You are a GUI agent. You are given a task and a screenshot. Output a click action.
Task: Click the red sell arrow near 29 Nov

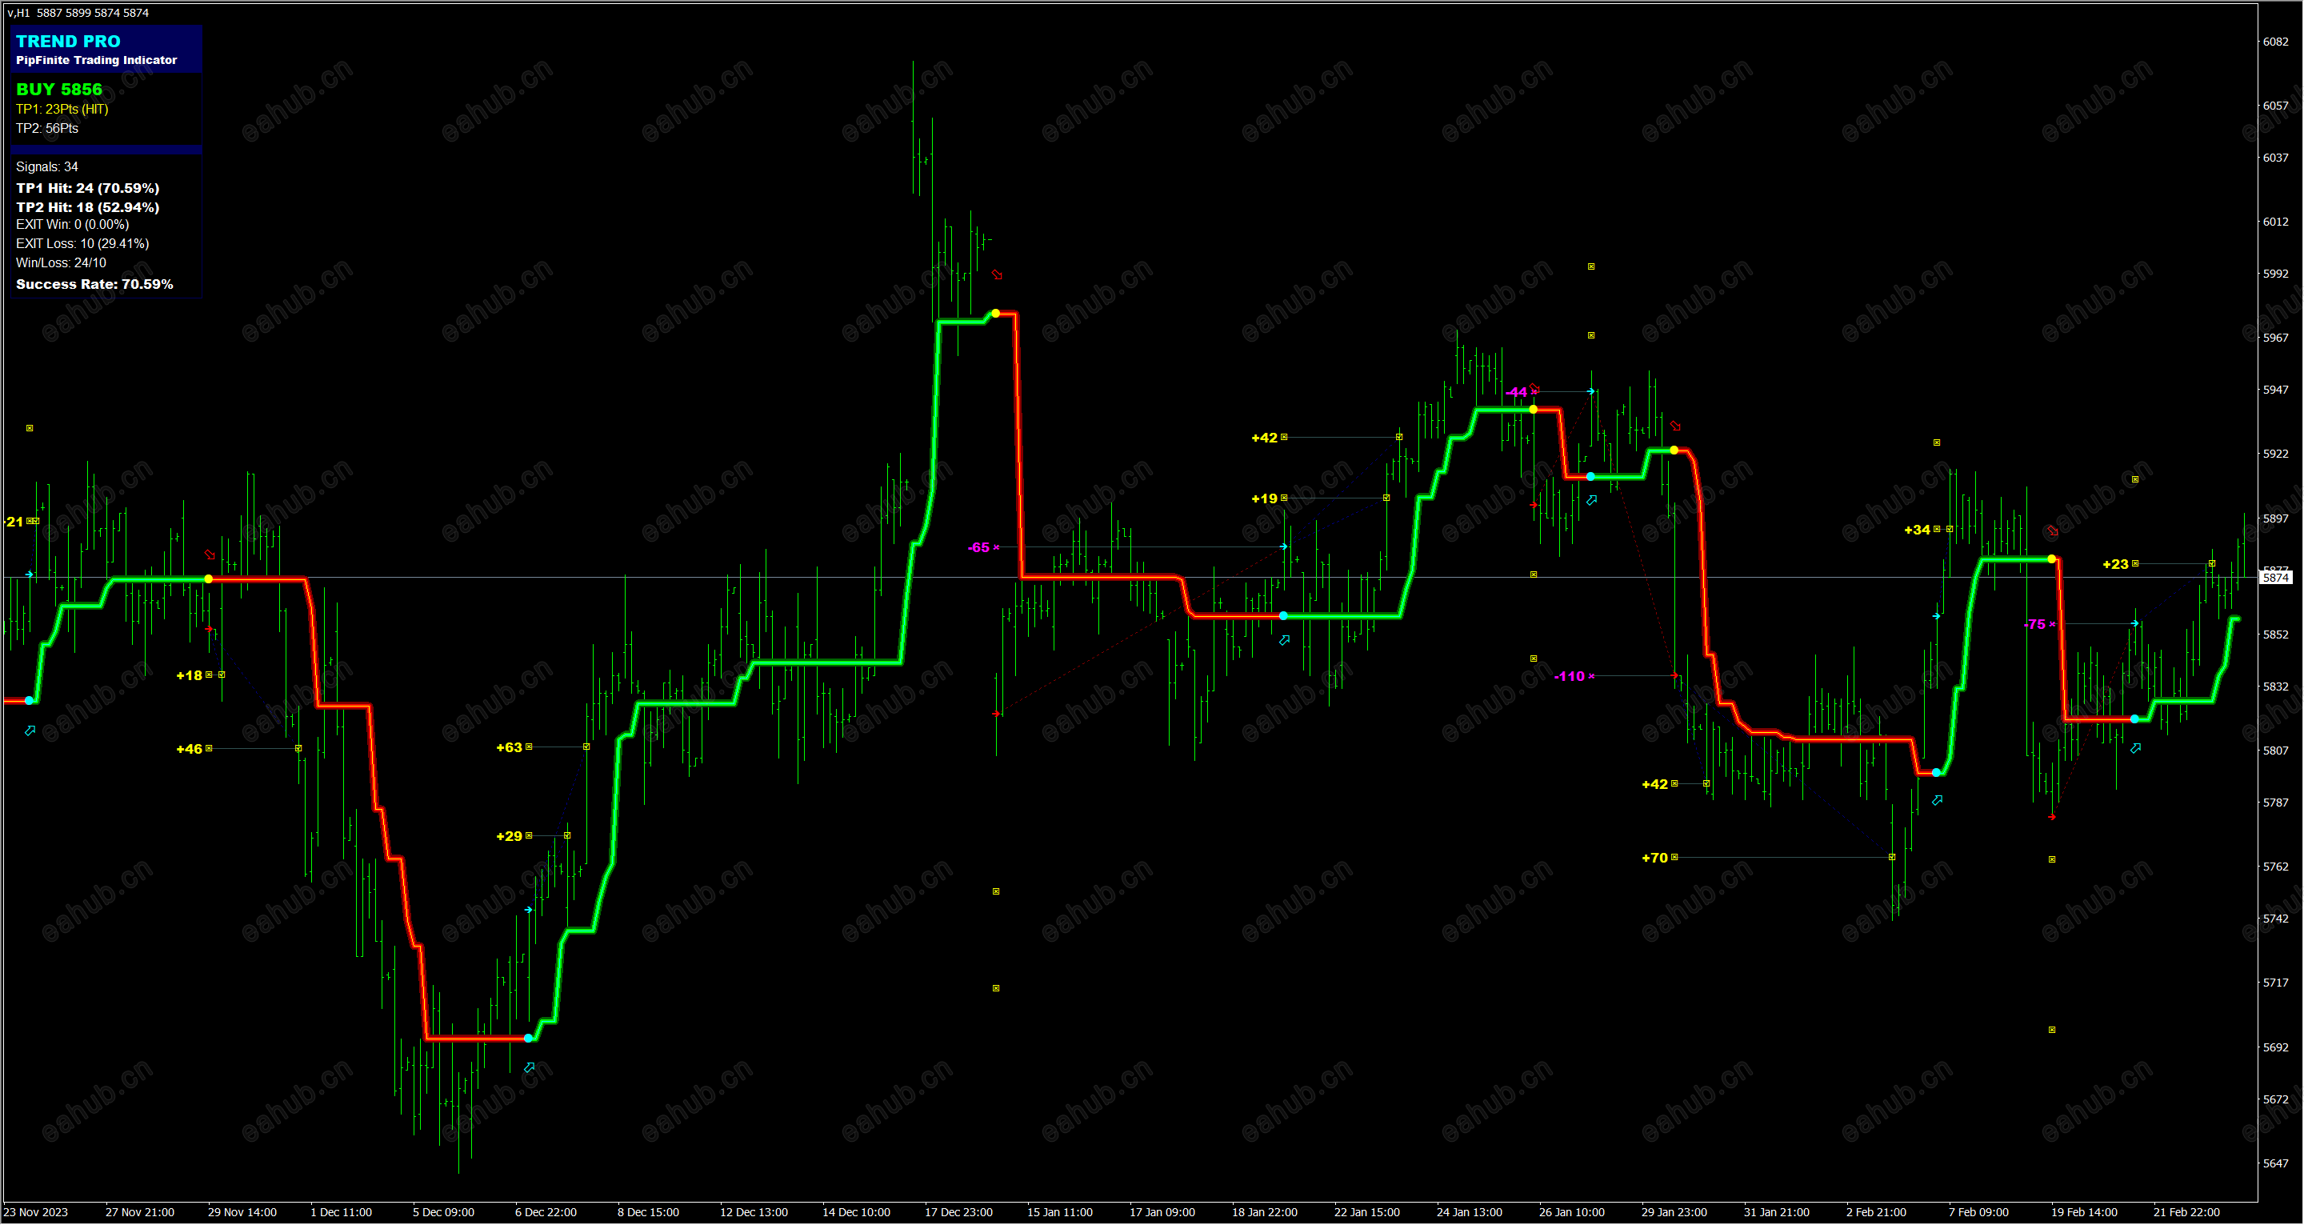coord(210,554)
